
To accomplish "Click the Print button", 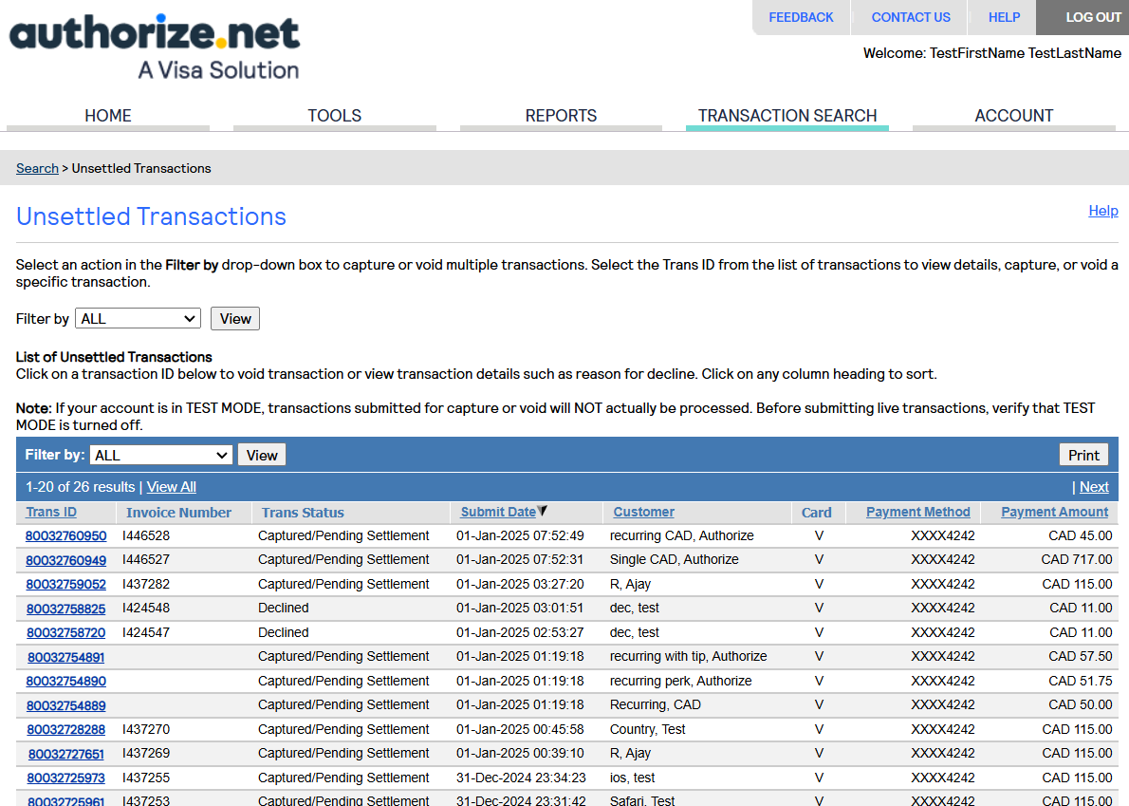I will point(1083,456).
